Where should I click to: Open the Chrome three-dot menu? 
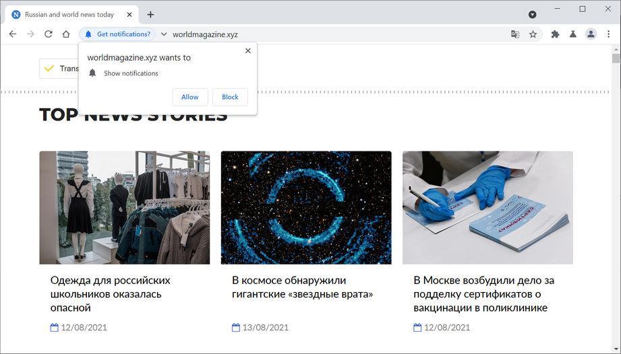609,34
